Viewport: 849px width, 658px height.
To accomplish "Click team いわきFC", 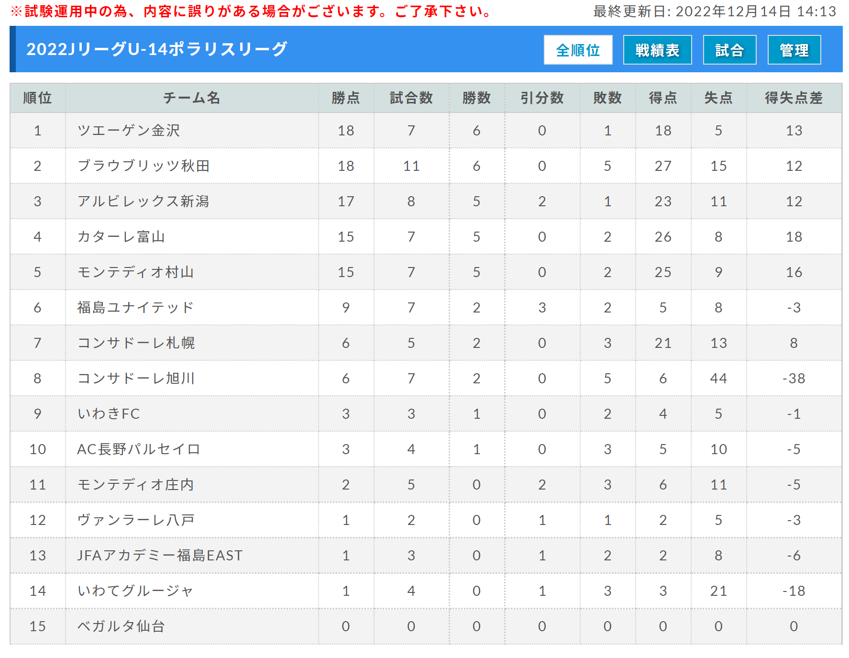I will click(x=109, y=414).
